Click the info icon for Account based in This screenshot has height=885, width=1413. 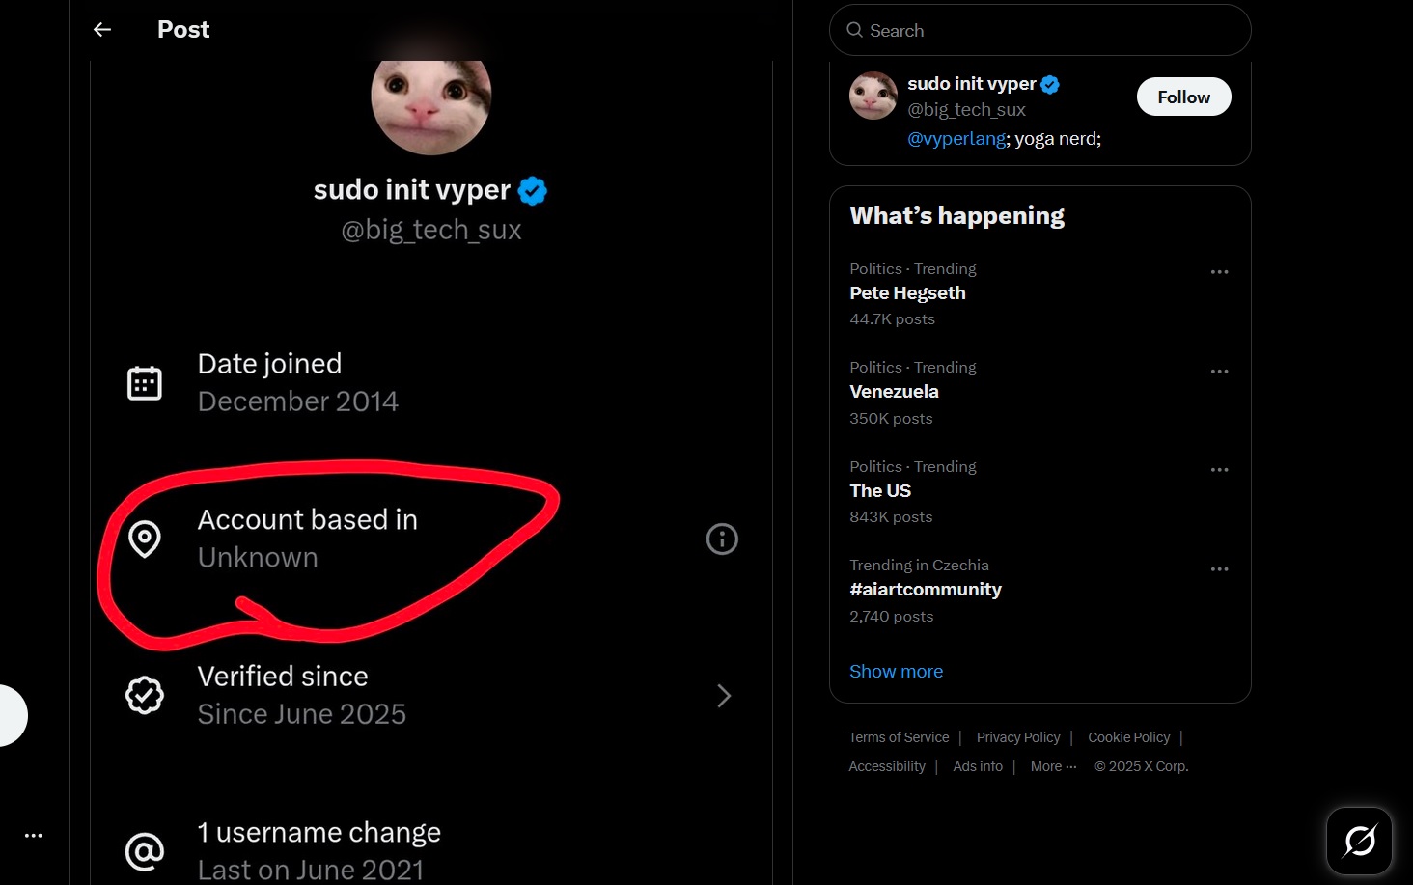[722, 539]
